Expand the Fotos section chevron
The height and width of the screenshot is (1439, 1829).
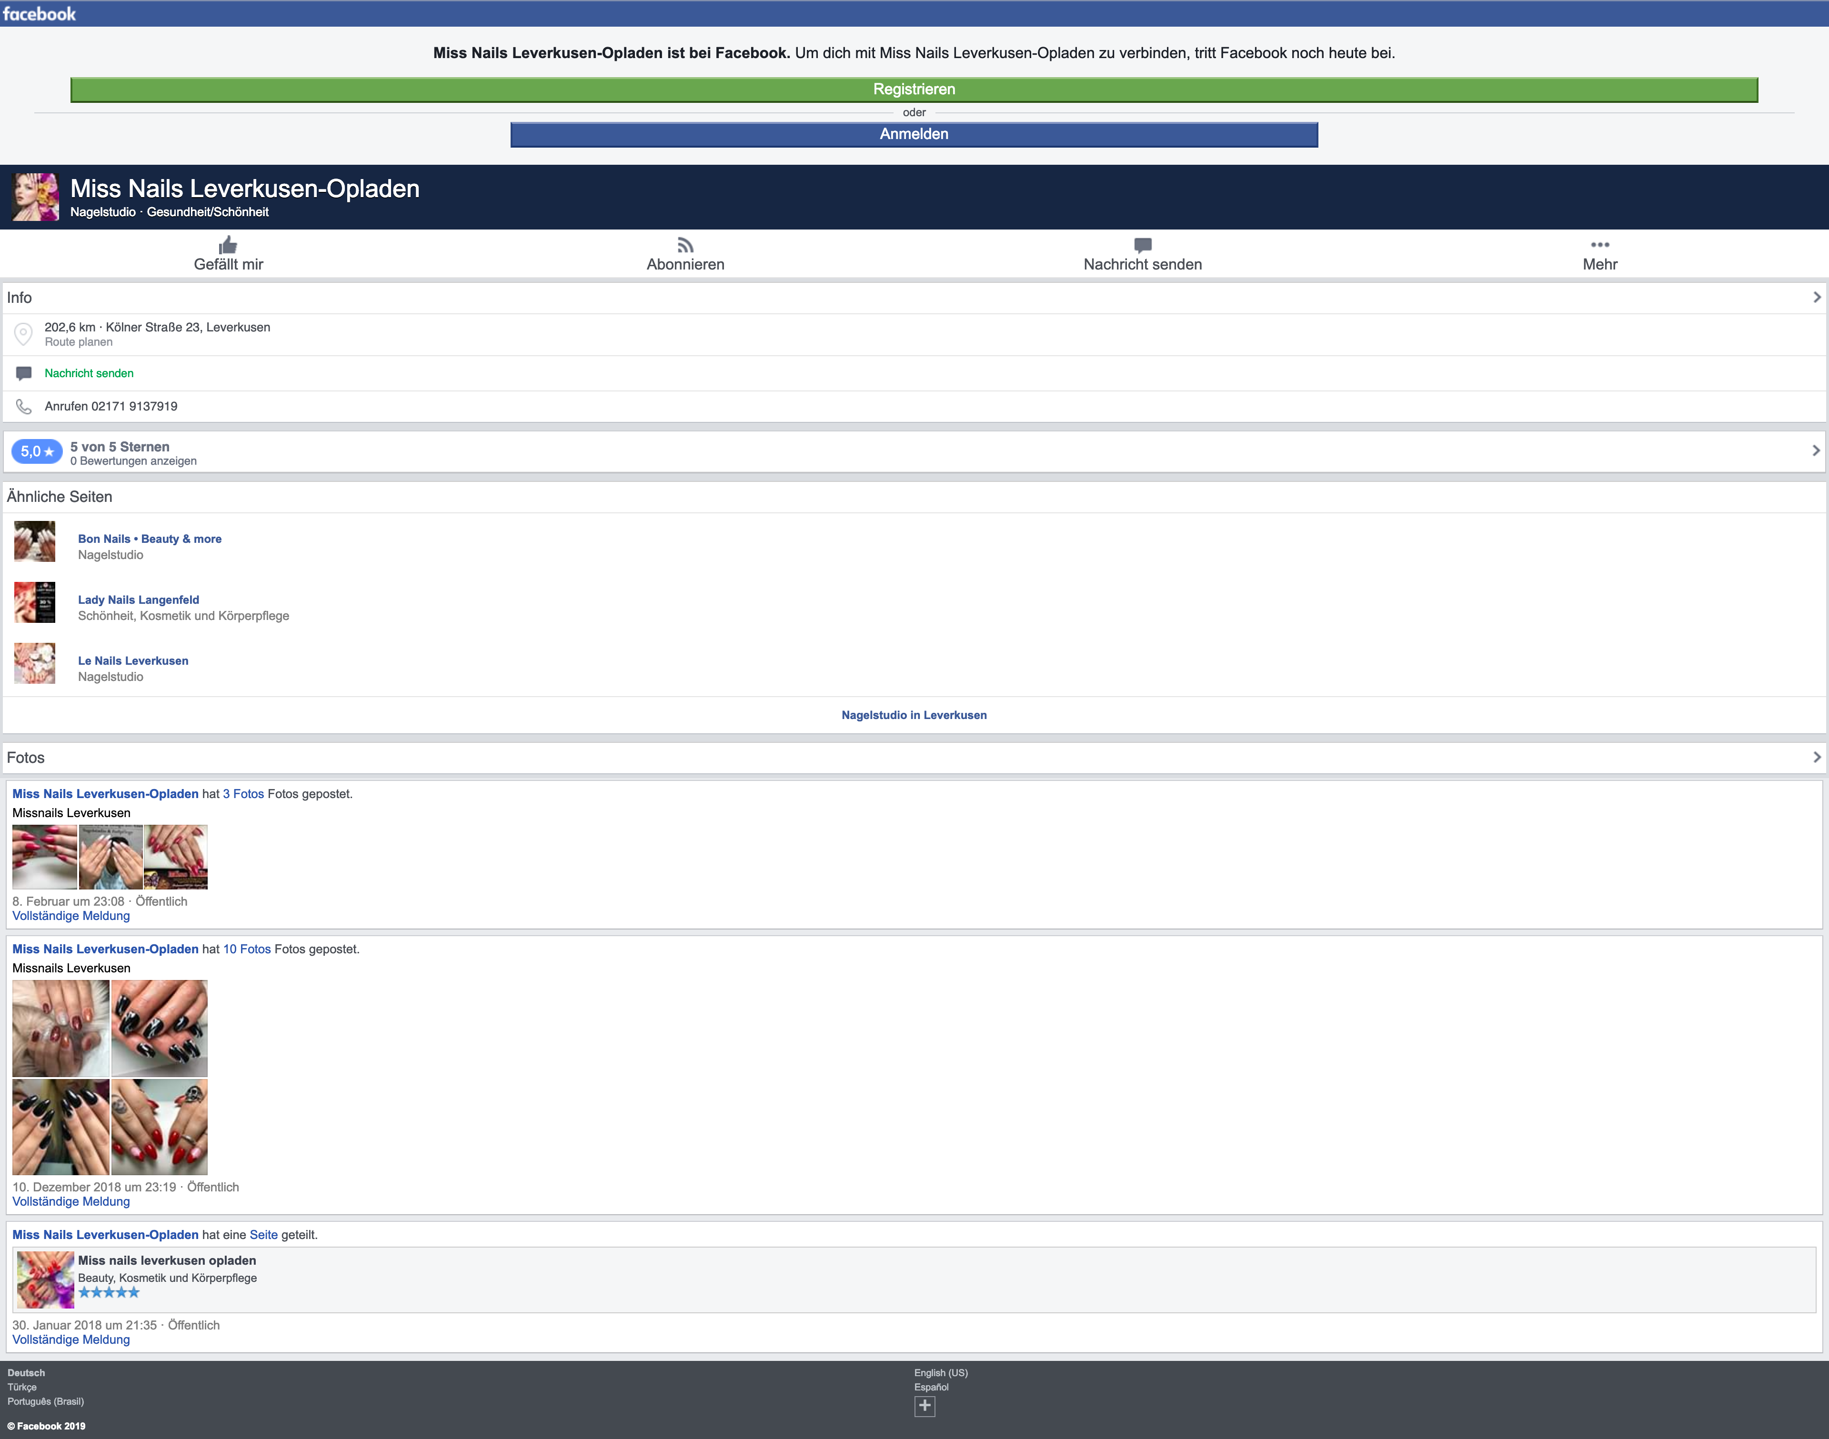[x=1816, y=758]
